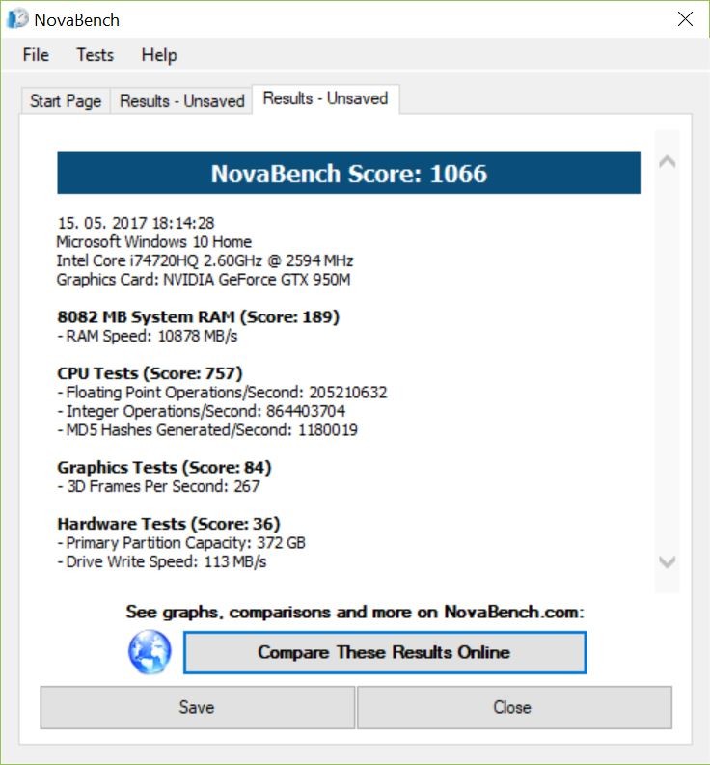Click the active Results - Unsaved tab
Viewport: 710px width, 765px height.
click(x=325, y=98)
